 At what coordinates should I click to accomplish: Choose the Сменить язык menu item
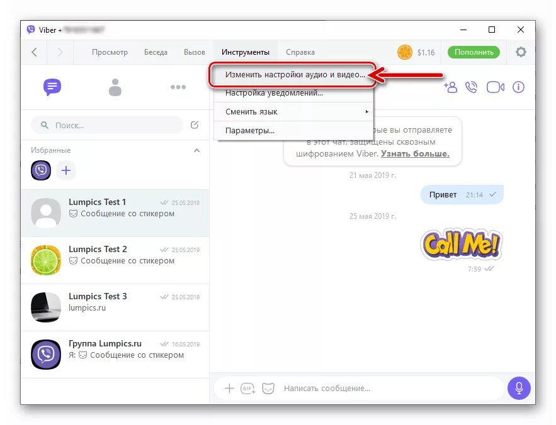click(x=293, y=111)
